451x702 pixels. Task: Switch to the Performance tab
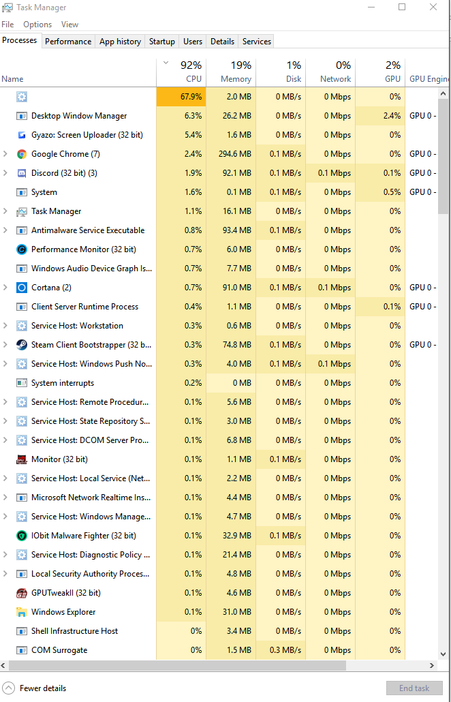click(x=68, y=41)
